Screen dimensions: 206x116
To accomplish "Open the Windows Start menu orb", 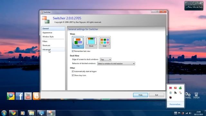I will tap(4, 113).
